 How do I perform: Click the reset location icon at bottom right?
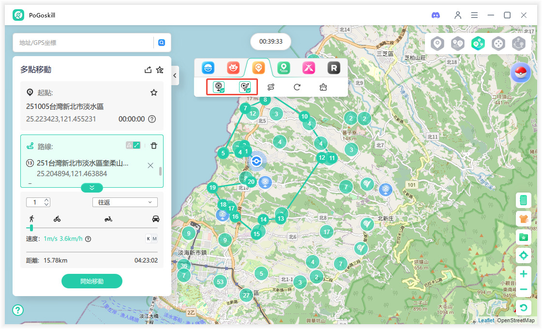[x=523, y=308]
